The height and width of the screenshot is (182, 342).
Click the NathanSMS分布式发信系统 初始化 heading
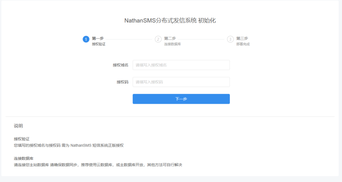[170, 20]
